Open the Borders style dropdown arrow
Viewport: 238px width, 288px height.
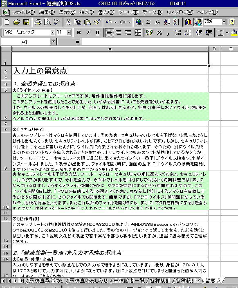point(227,33)
